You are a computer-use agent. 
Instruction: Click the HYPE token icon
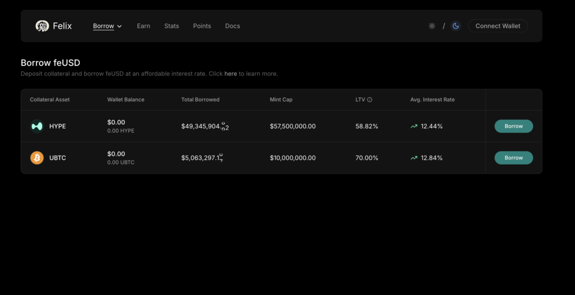(x=37, y=126)
